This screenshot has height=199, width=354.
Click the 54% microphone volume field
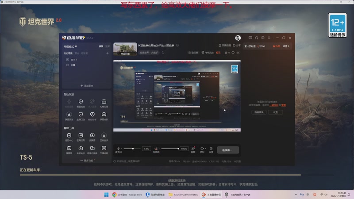(x=146, y=149)
